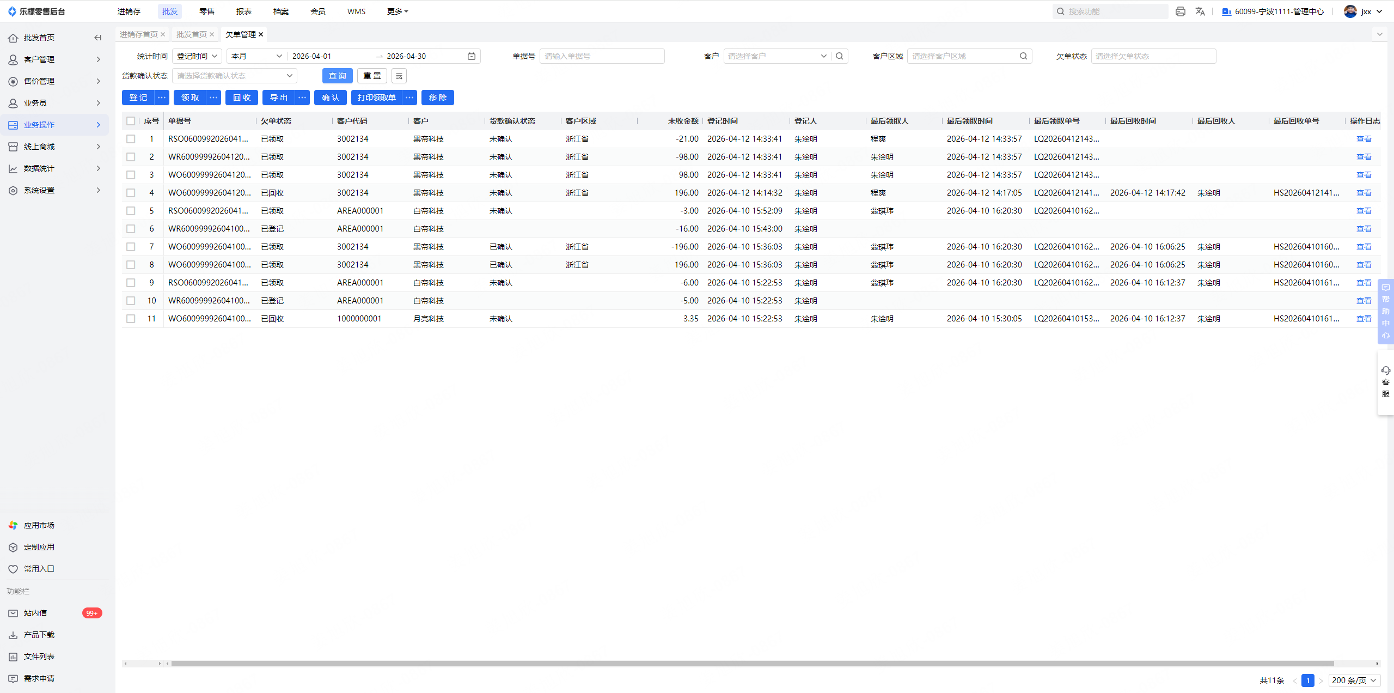Check the checkbox for row 11
The image size is (1394, 693).
coord(131,319)
